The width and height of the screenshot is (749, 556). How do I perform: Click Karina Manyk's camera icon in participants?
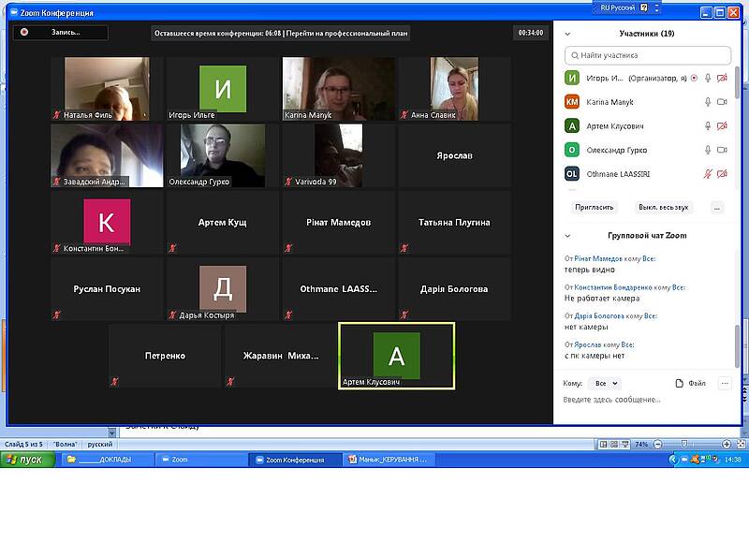(x=722, y=102)
